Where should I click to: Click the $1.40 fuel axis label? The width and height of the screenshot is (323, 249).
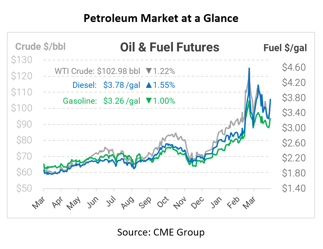[294, 188]
